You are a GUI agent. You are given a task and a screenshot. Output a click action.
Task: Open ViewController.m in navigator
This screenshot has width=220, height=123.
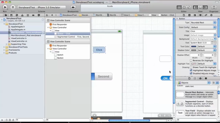pos(19,41)
